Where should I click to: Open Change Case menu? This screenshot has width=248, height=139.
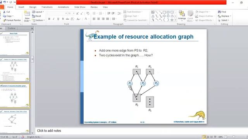pos(78,19)
